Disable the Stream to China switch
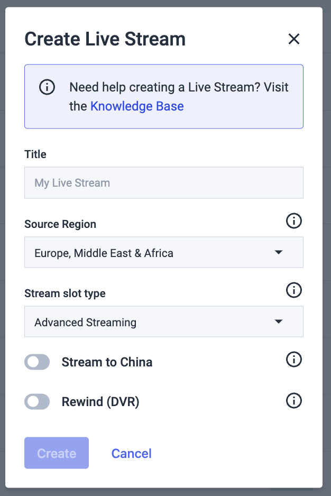 tap(37, 362)
